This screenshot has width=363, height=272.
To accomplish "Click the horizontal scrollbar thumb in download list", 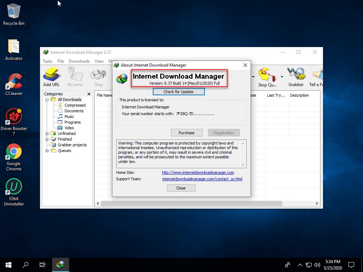I will (191, 204).
